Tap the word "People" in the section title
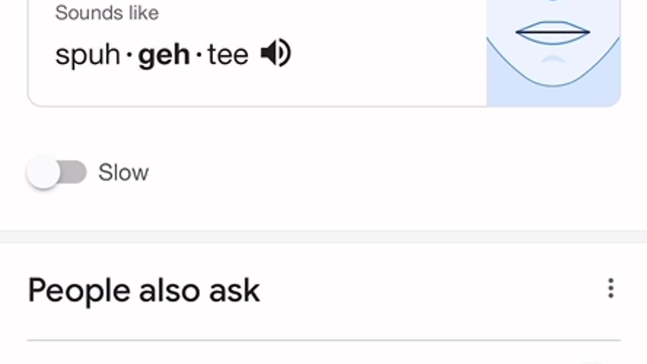 point(79,292)
